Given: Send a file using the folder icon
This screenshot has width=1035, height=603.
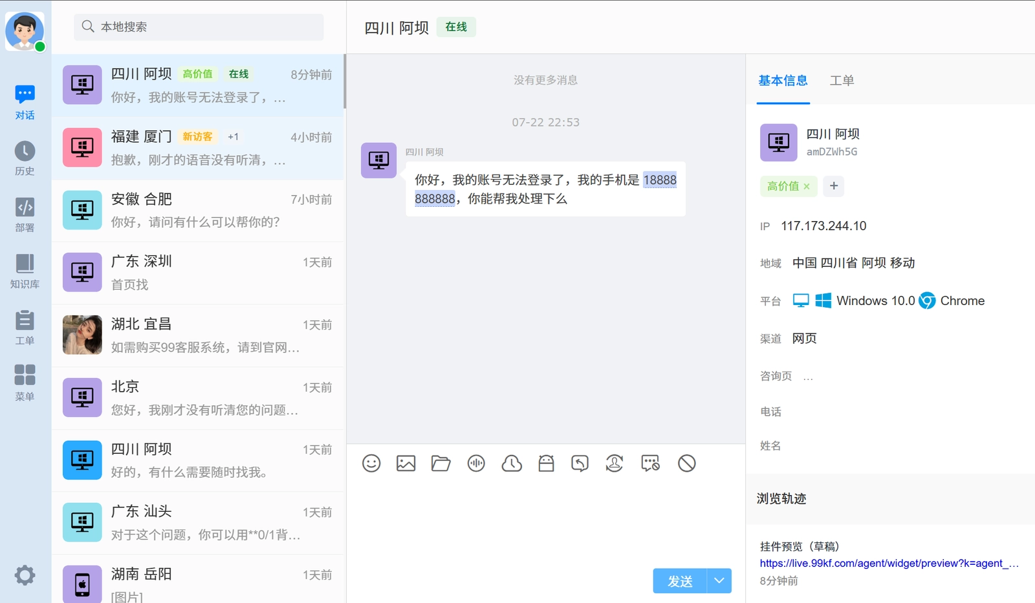Looking at the screenshot, I should [x=441, y=463].
